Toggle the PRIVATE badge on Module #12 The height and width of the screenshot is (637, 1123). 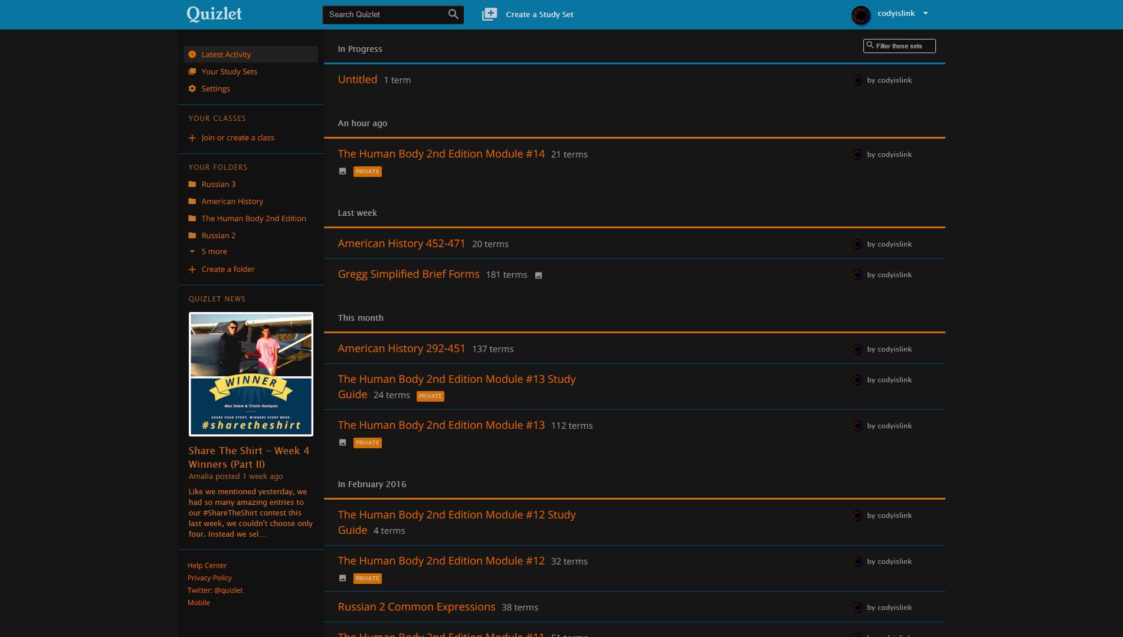pyautogui.click(x=367, y=579)
